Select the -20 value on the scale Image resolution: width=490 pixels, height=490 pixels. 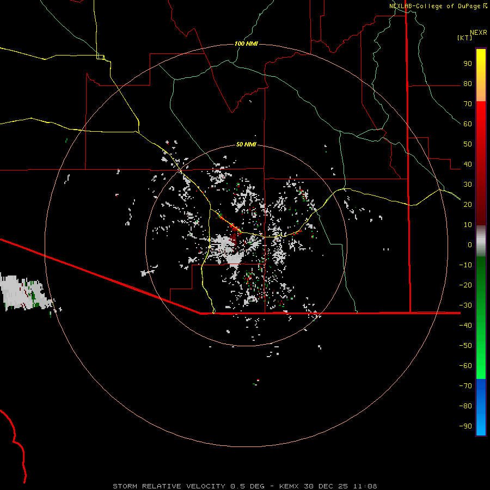point(465,285)
